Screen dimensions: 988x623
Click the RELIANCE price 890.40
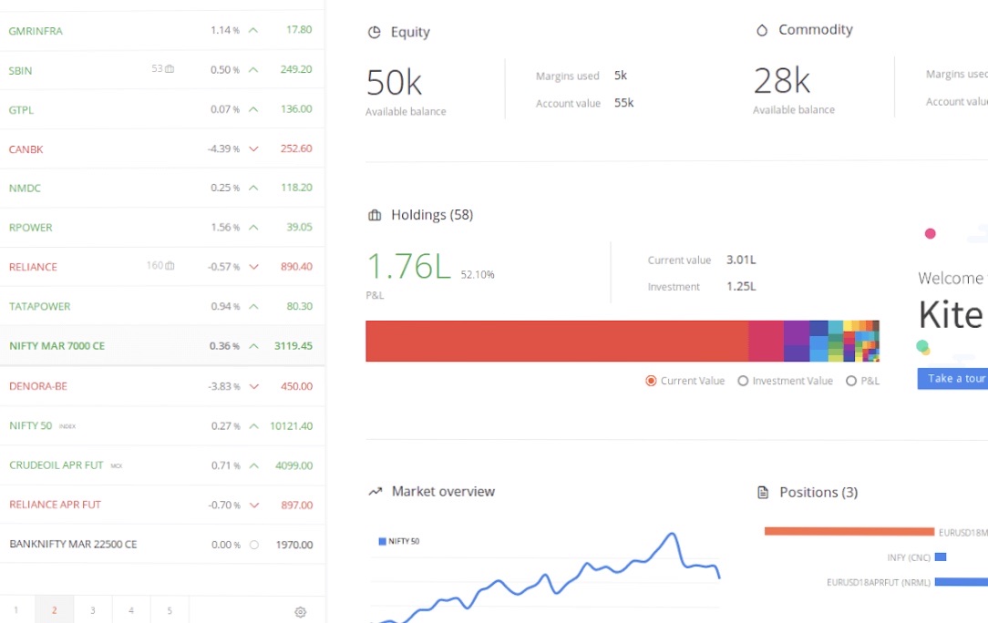[296, 267]
